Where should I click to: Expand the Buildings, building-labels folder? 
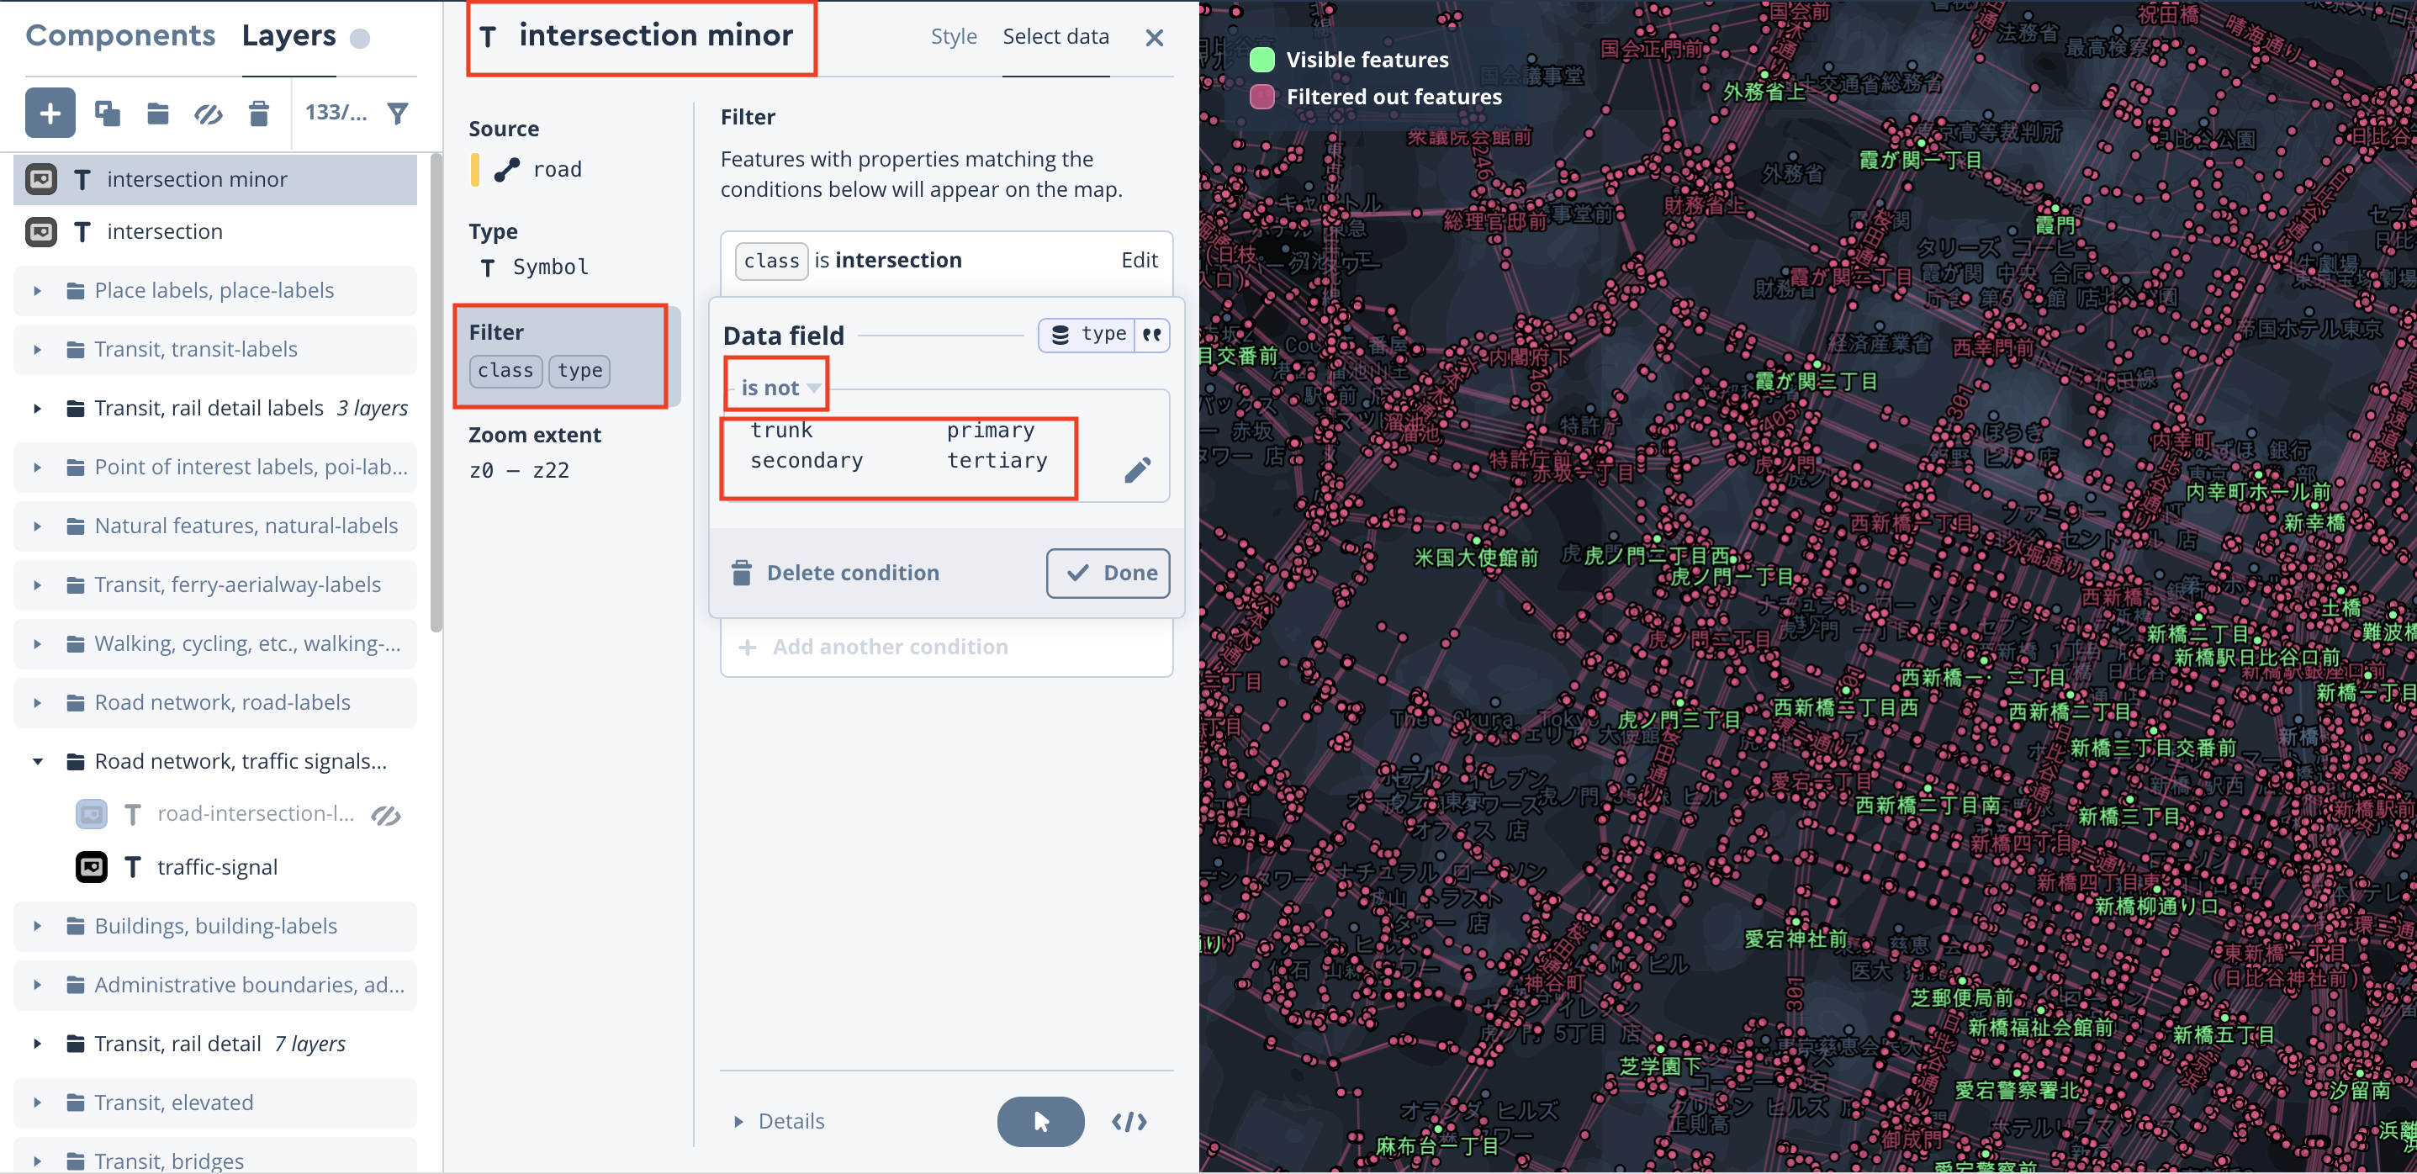coord(38,926)
